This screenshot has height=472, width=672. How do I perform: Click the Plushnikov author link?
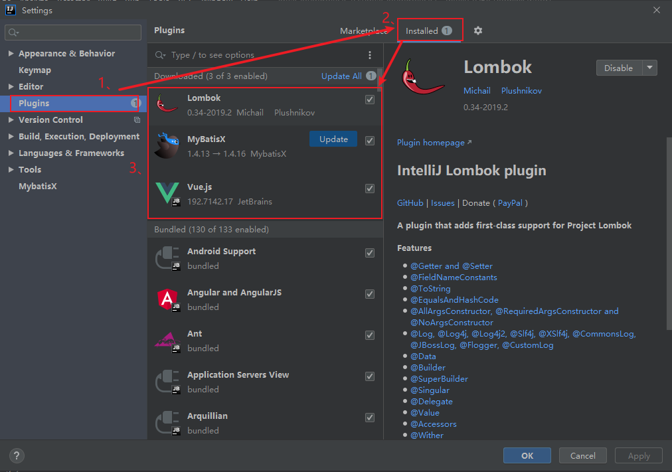coord(521,91)
